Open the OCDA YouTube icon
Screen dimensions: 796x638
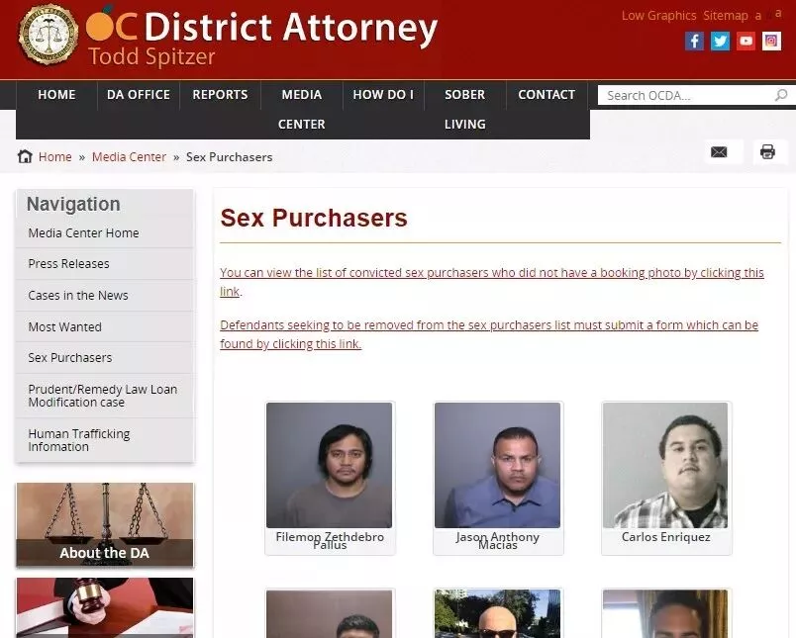[x=746, y=42]
